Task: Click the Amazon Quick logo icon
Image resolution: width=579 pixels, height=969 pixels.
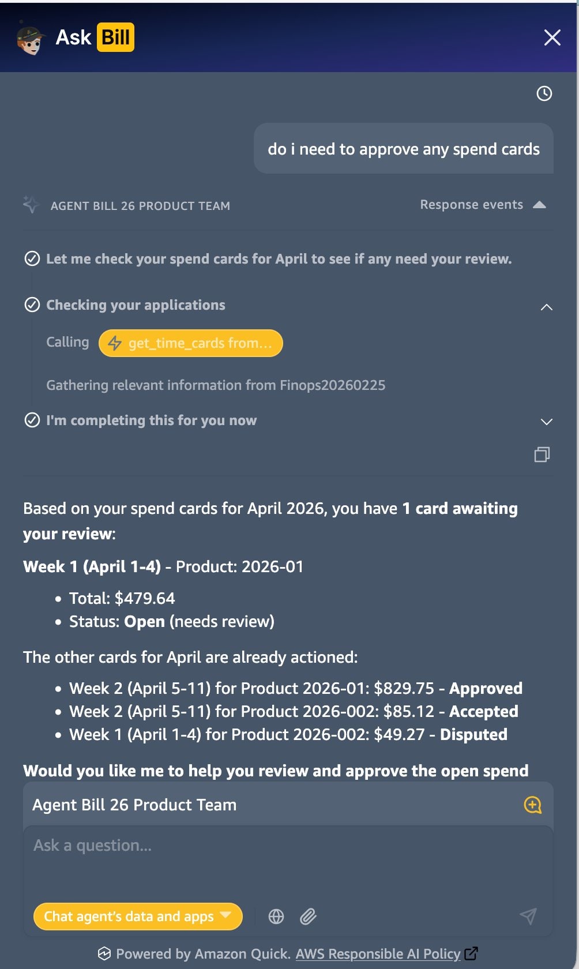Action: pyautogui.click(x=106, y=954)
